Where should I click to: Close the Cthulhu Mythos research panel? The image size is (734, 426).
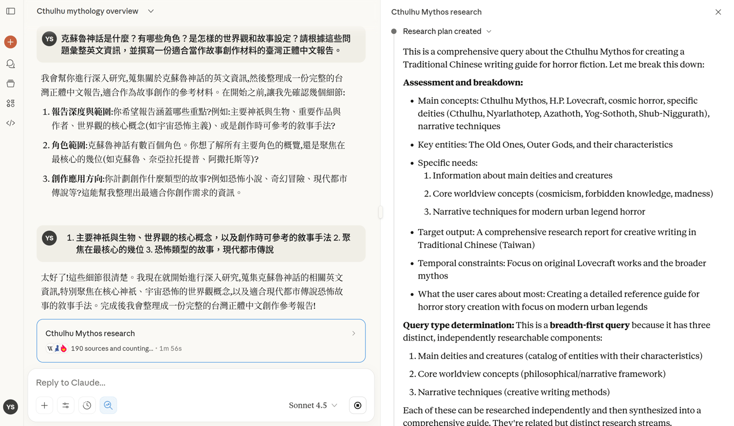pos(718,12)
